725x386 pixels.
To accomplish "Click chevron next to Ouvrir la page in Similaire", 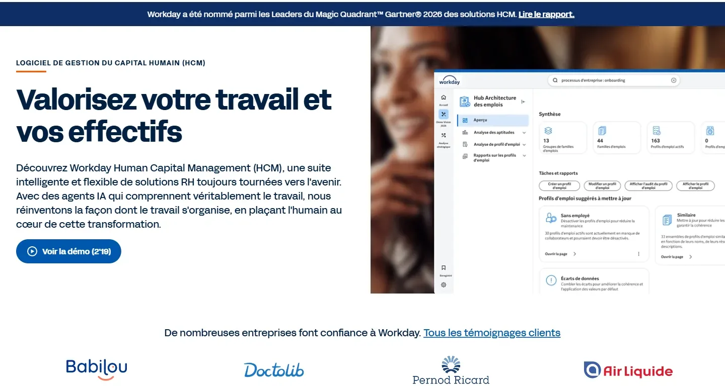I will (x=690, y=257).
